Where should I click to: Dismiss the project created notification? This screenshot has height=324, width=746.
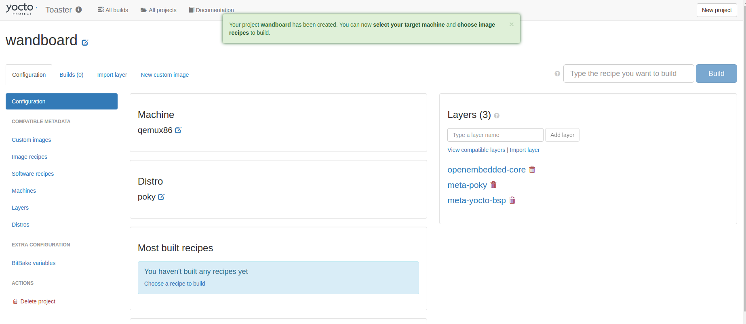point(511,24)
